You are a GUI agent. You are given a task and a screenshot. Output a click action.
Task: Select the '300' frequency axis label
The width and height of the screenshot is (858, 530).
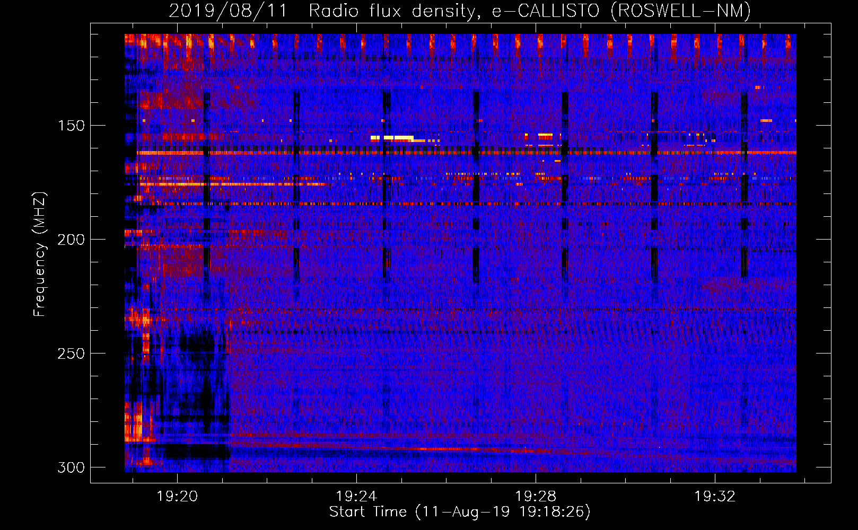click(x=71, y=467)
